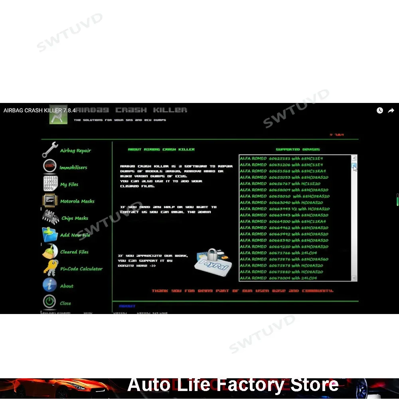The width and height of the screenshot is (399, 399).
Task: Click the Motorola Masks chip icon
Action: [x=50, y=201]
